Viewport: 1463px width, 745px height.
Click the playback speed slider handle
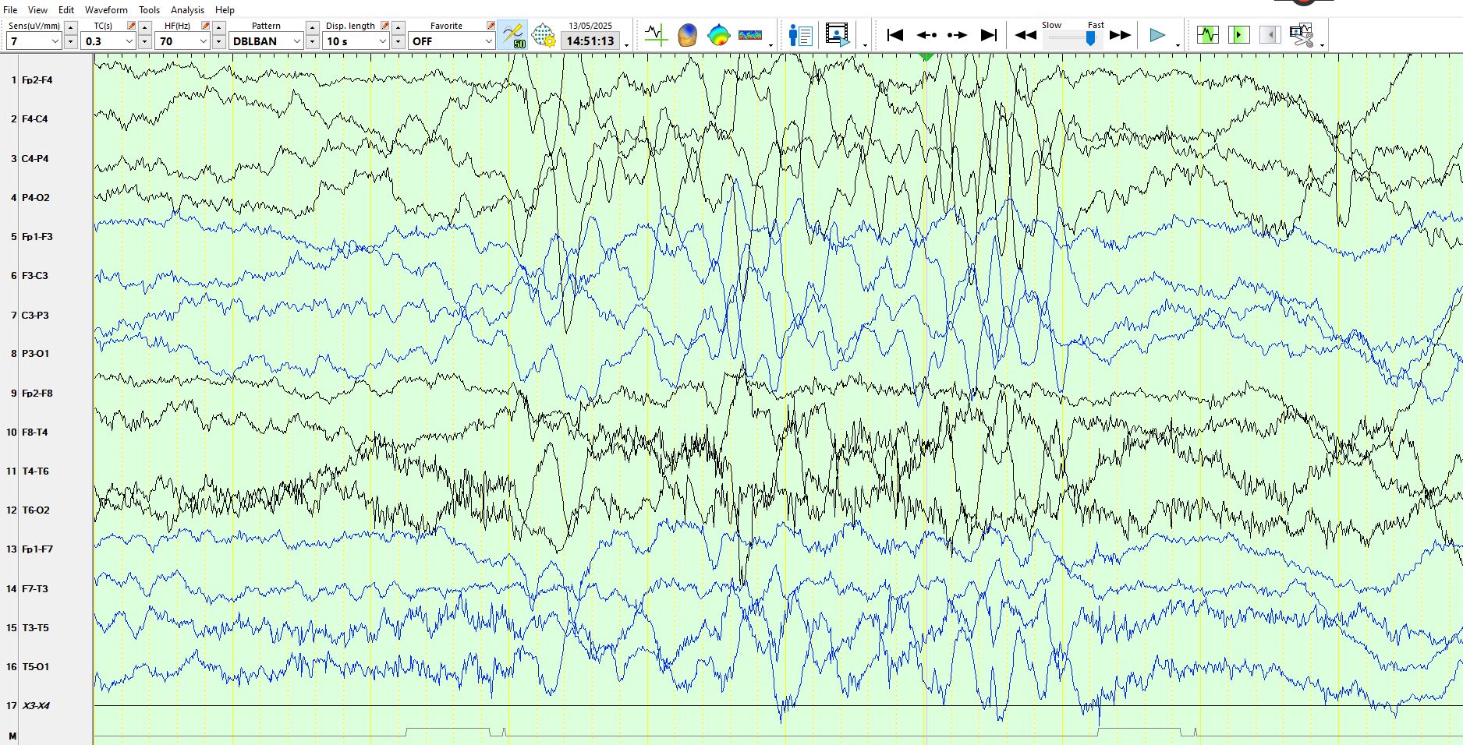click(1091, 38)
